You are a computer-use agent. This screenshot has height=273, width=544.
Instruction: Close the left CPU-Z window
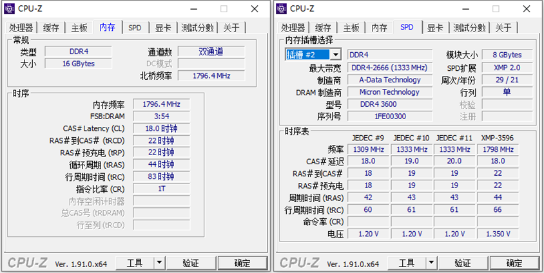255,9
